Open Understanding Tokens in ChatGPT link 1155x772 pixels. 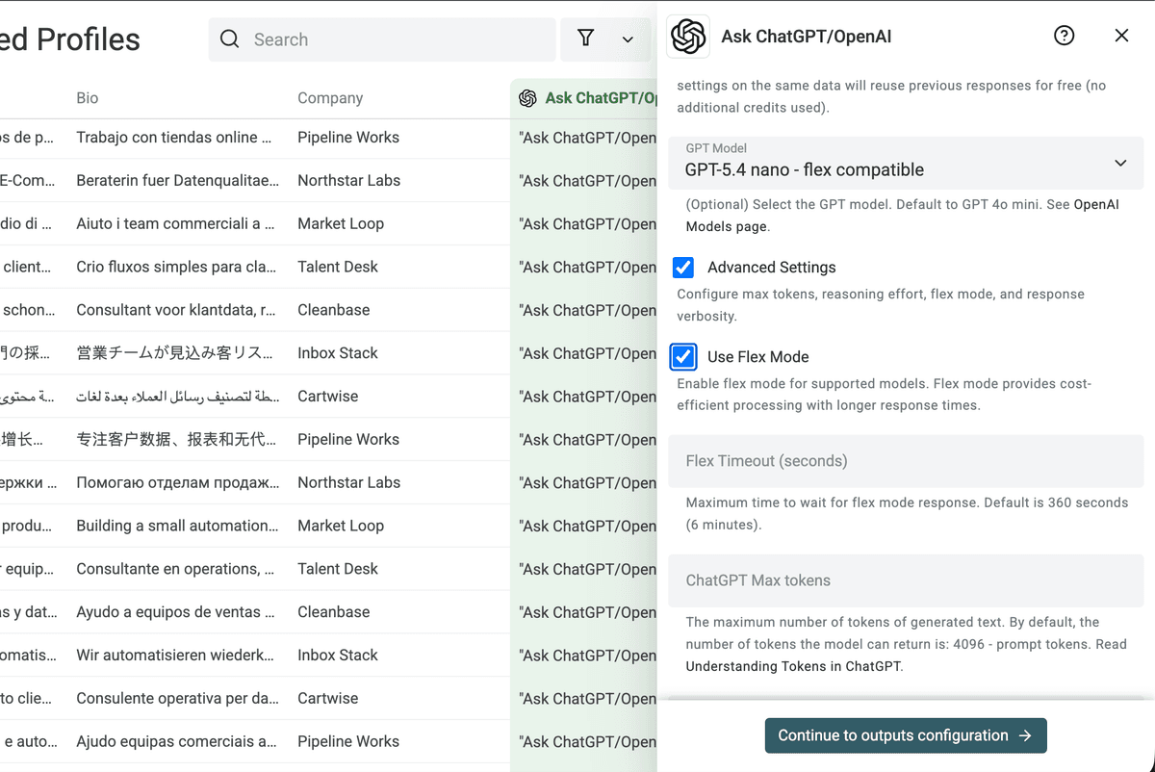click(794, 666)
